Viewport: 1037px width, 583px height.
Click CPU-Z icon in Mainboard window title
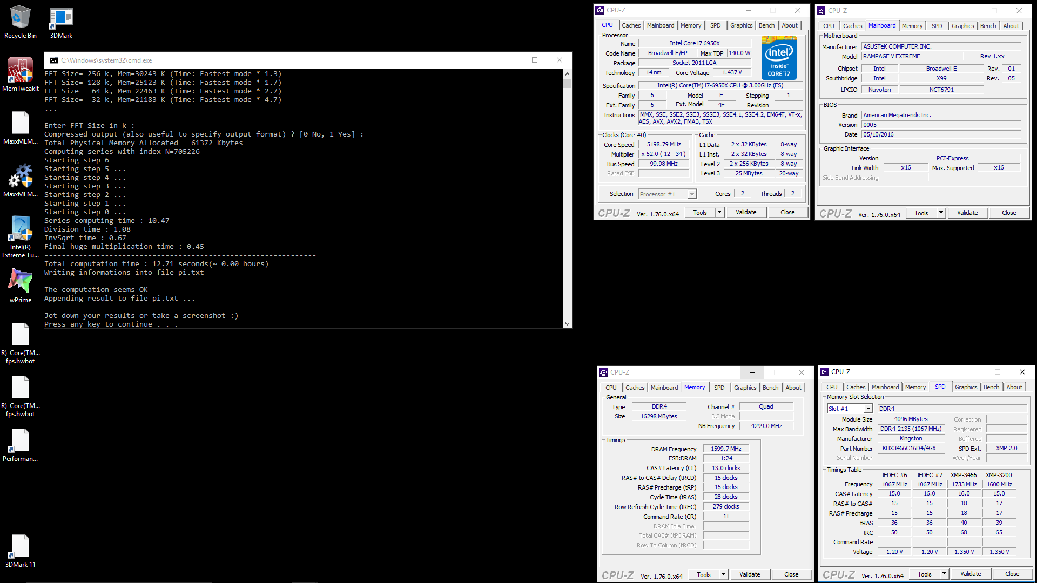821,11
